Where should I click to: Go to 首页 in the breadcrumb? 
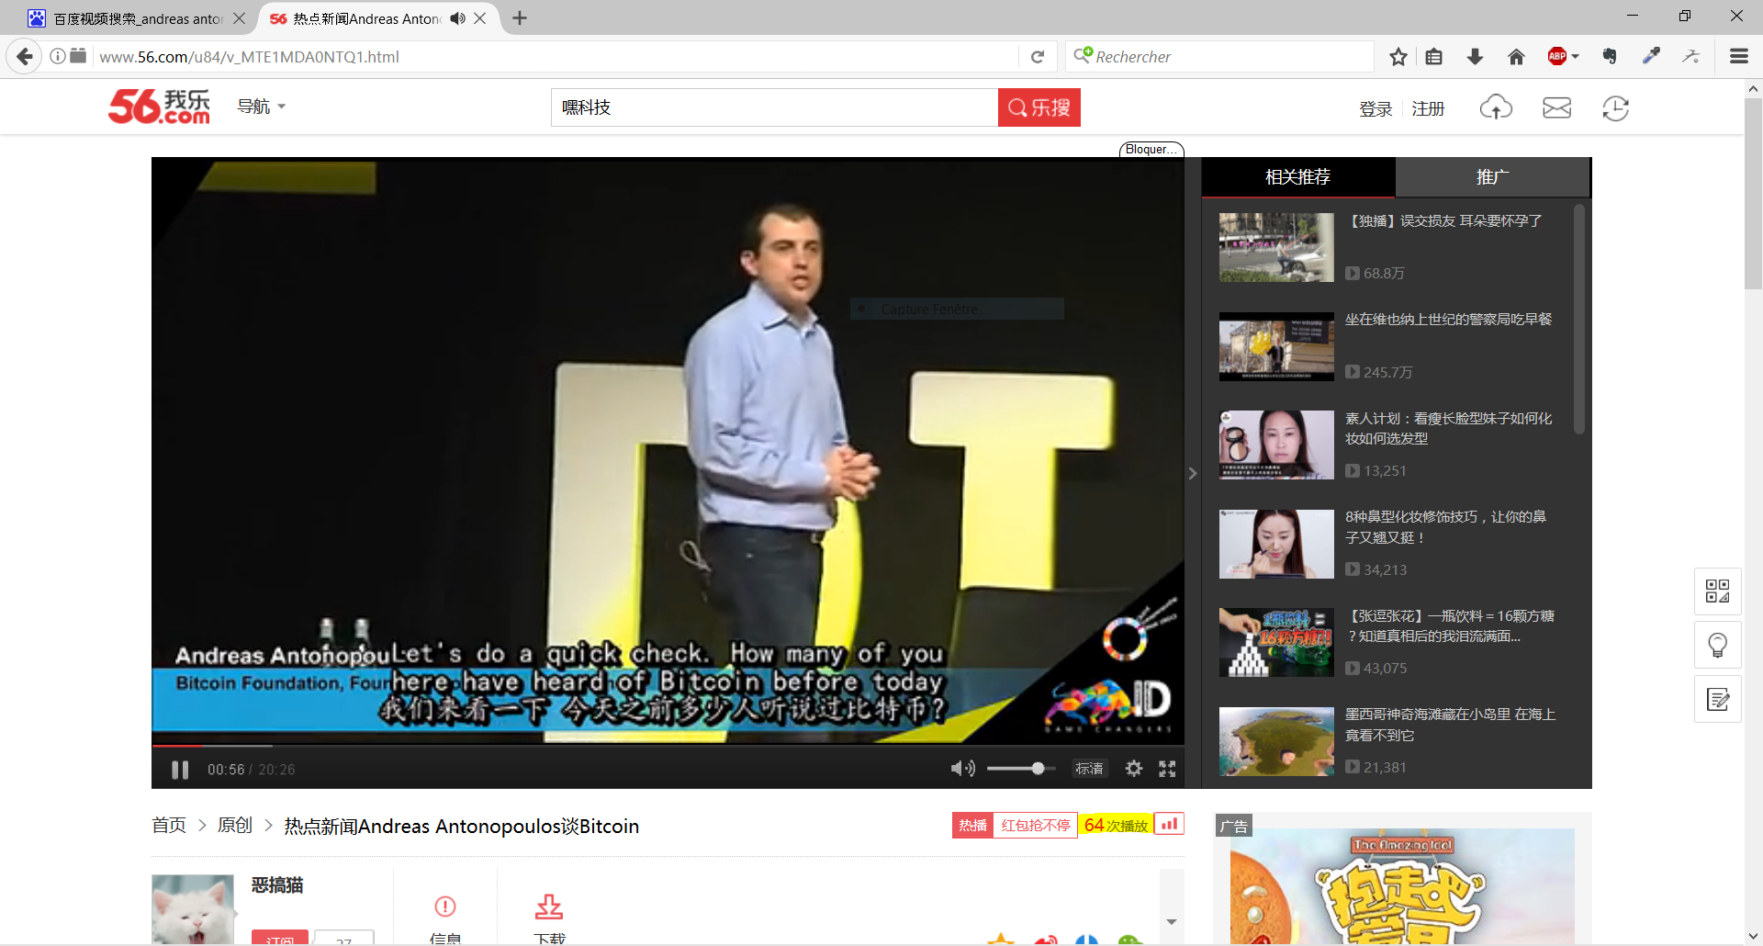click(x=169, y=826)
